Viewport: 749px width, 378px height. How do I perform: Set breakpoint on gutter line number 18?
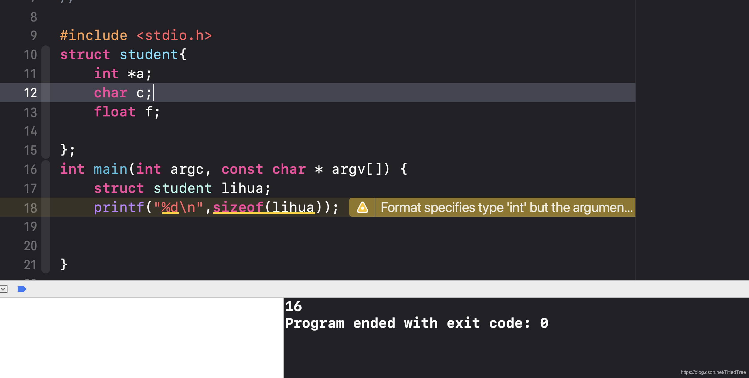pos(30,208)
